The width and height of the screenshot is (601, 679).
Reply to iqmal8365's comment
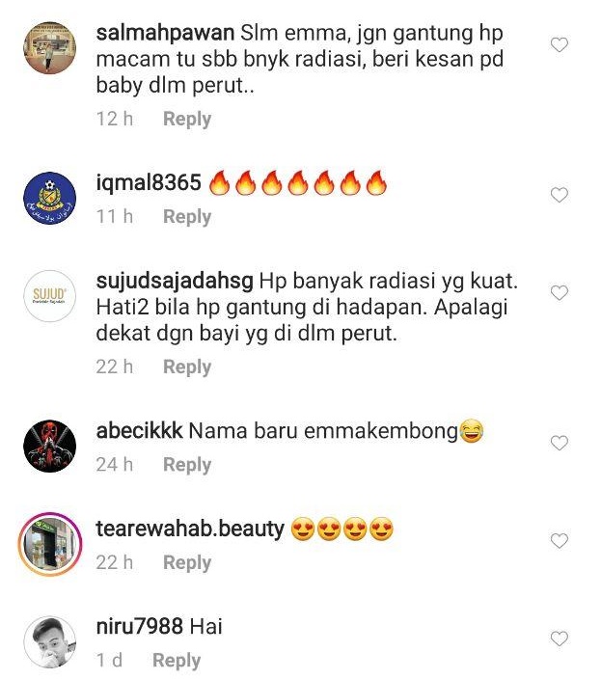187,217
